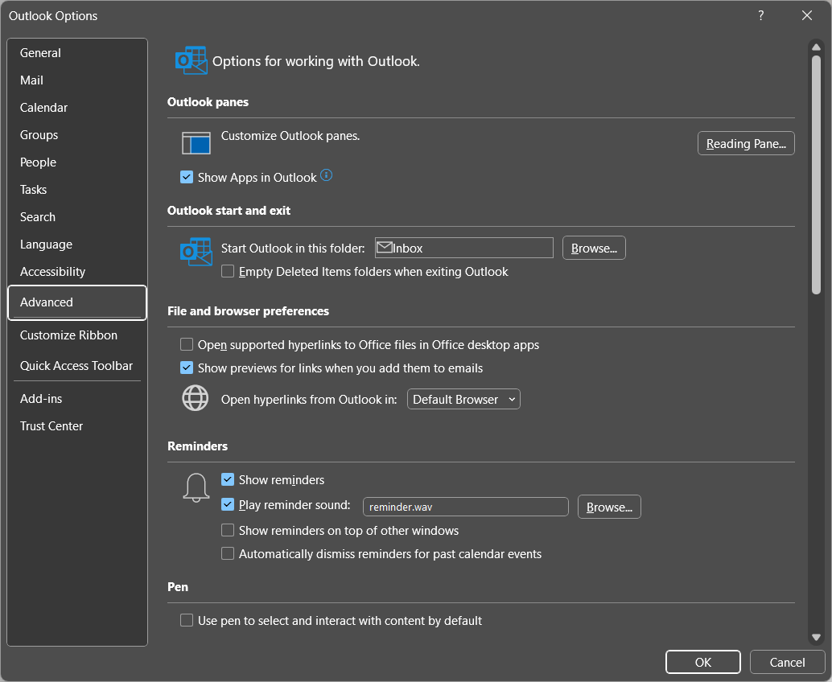The image size is (832, 682).
Task: Enable Empty Deleted Items folders when exiting
Action: (x=228, y=272)
